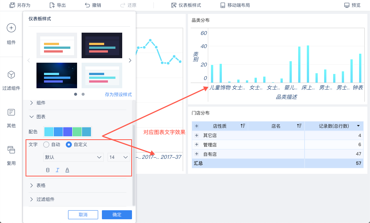Click the 配色 chart color palette swatch
The image size is (370, 223).
click(x=68, y=132)
